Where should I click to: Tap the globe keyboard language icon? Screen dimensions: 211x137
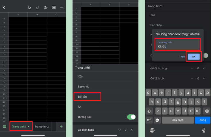coord(152,130)
